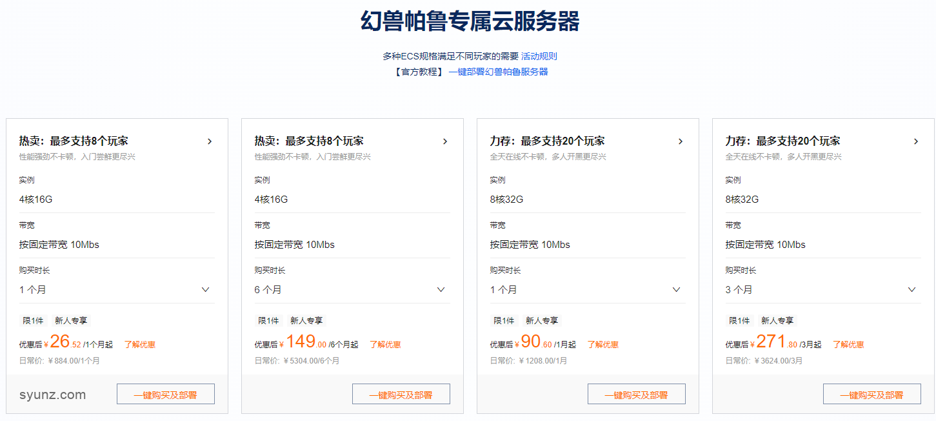This screenshot has height=421, width=936.
Task: Click 按固定带宽 10Mbs in the ¥26.52 card
Action: point(59,245)
